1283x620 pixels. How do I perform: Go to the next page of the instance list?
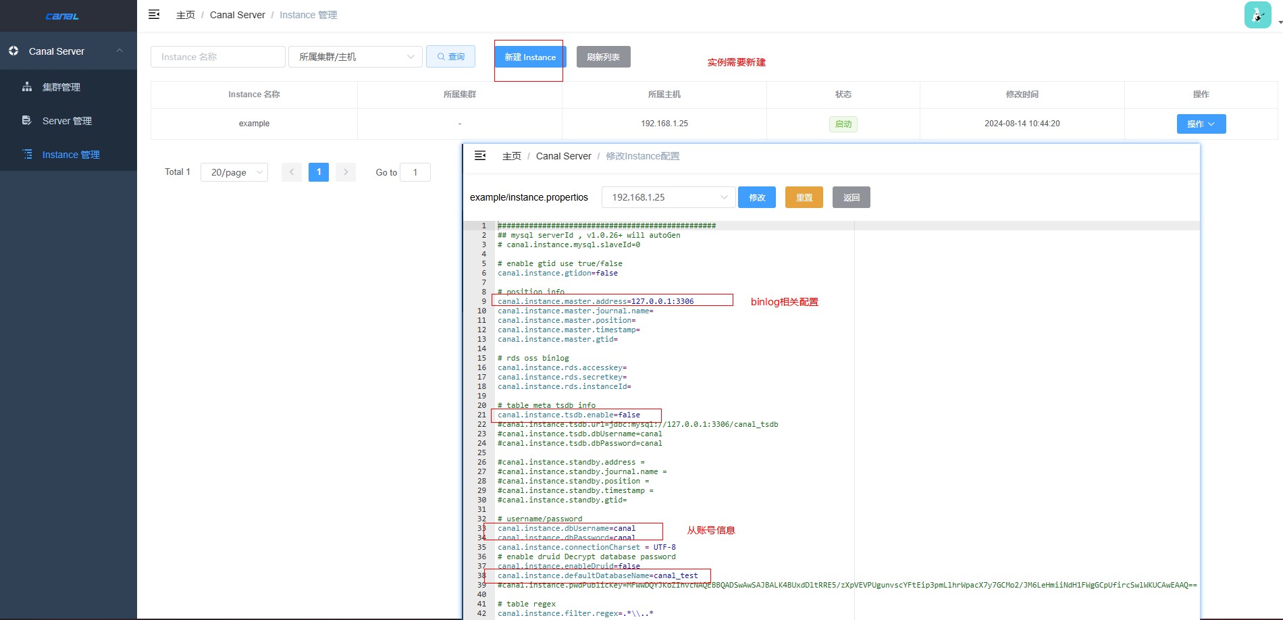click(x=346, y=172)
